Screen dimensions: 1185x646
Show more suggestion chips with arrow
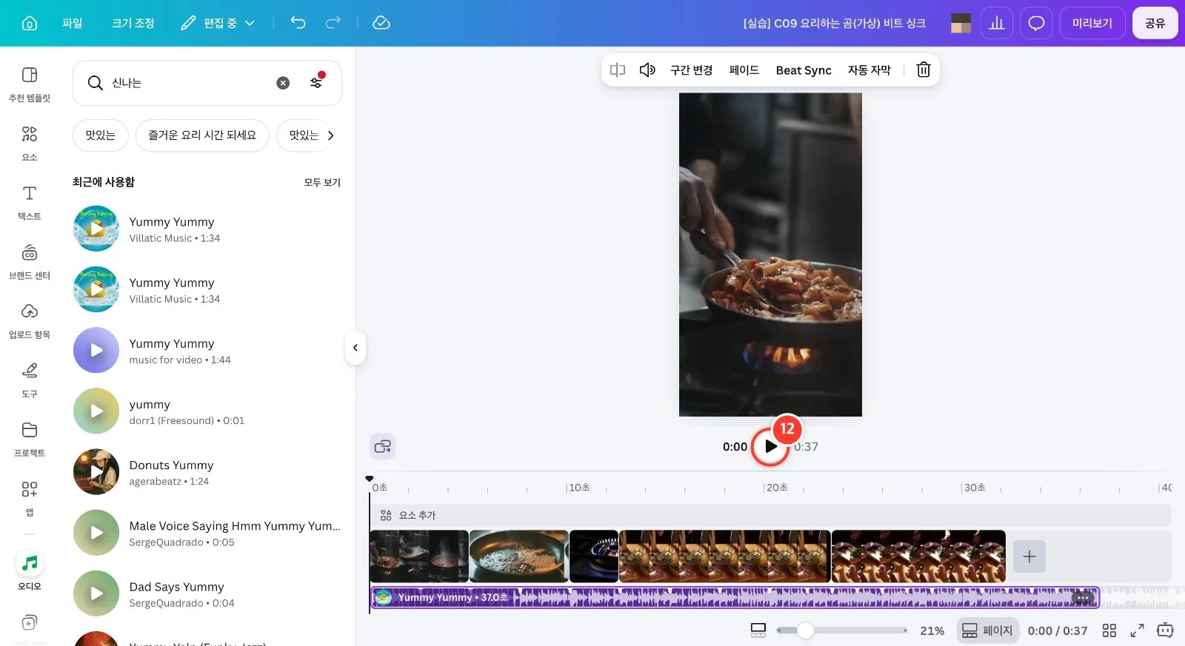[330, 135]
